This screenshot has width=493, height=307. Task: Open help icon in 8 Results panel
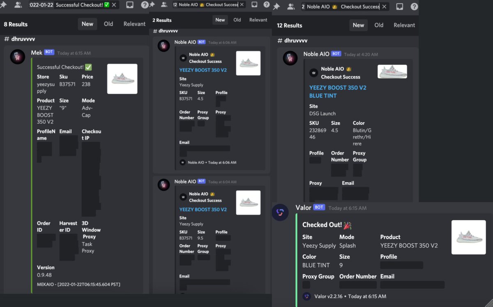[x=145, y=5]
